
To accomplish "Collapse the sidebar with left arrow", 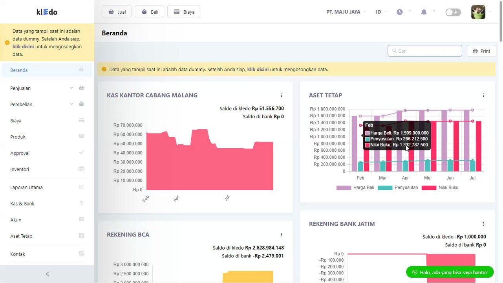I will [47, 274].
